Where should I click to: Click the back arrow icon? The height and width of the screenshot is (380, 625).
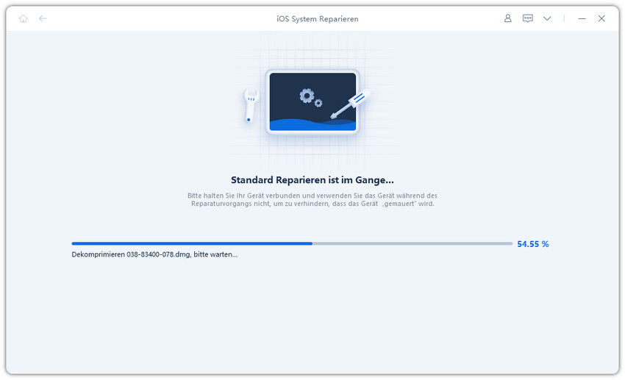click(x=43, y=18)
